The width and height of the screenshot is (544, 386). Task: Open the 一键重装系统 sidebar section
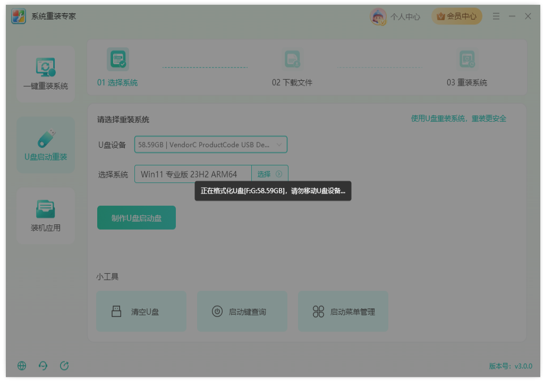pyautogui.click(x=46, y=74)
